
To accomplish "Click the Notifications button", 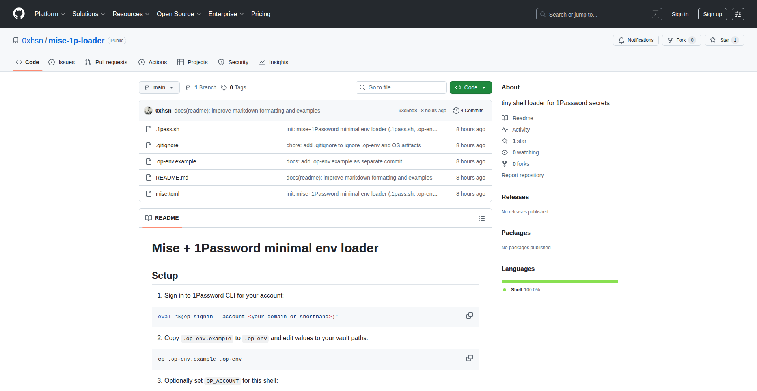I will coord(636,40).
